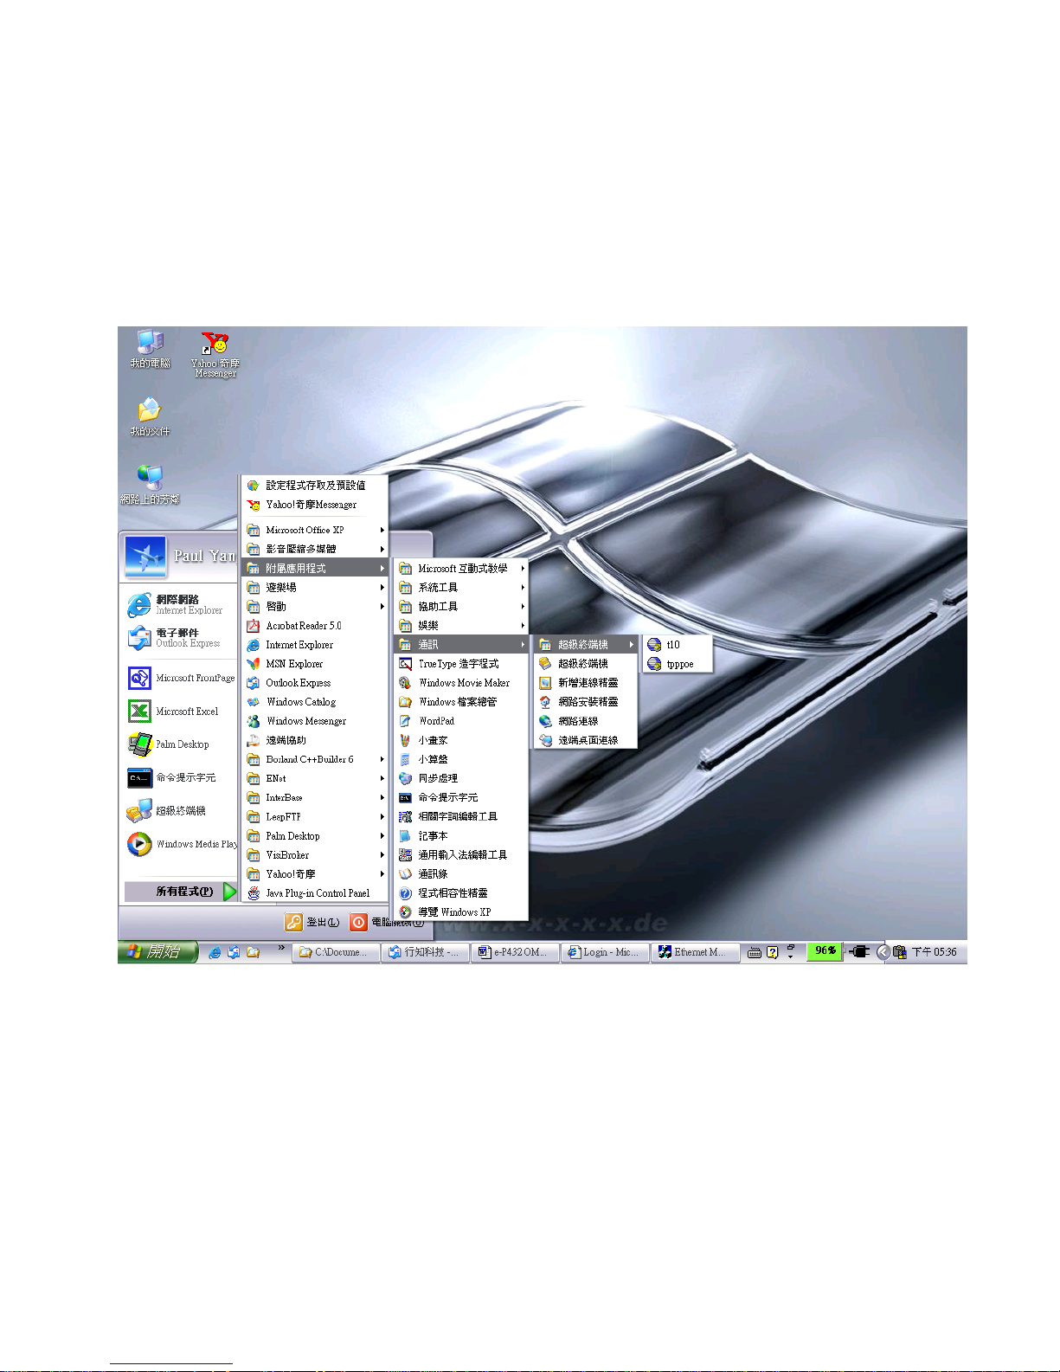This screenshot has height=1372, width=1060.
Task: Switch to the Ethernet M... taskbar window
Action: [x=695, y=952]
